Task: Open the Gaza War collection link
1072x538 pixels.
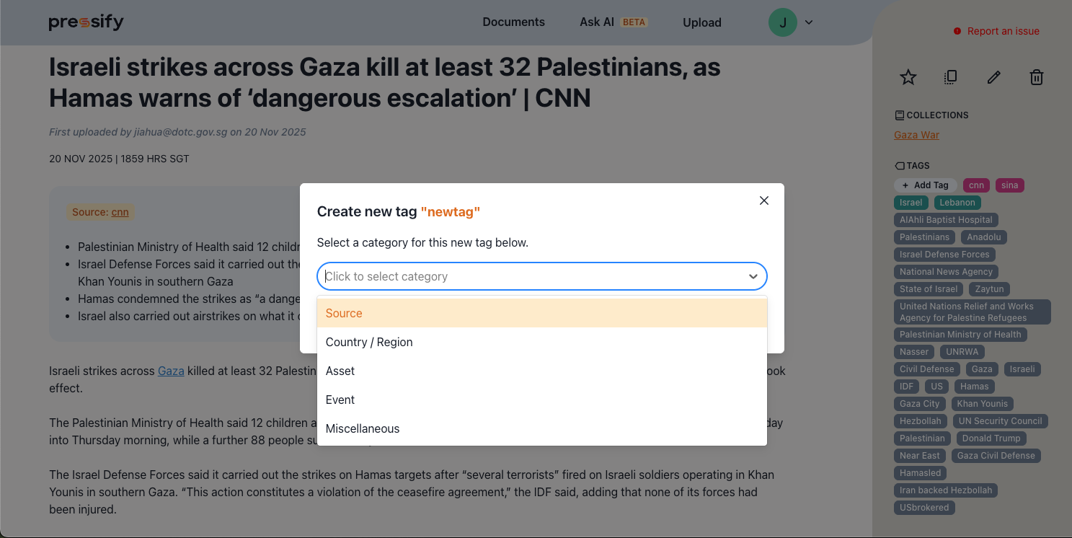Action: [916, 135]
